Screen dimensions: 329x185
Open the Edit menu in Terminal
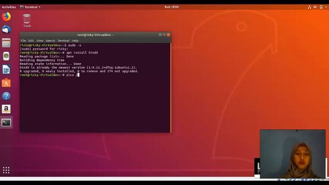pyautogui.click(x=31, y=41)
